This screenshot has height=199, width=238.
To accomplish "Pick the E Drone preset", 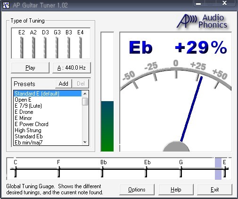I will (48, 112).
